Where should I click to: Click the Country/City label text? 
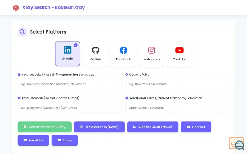click(x=139, y=75)
